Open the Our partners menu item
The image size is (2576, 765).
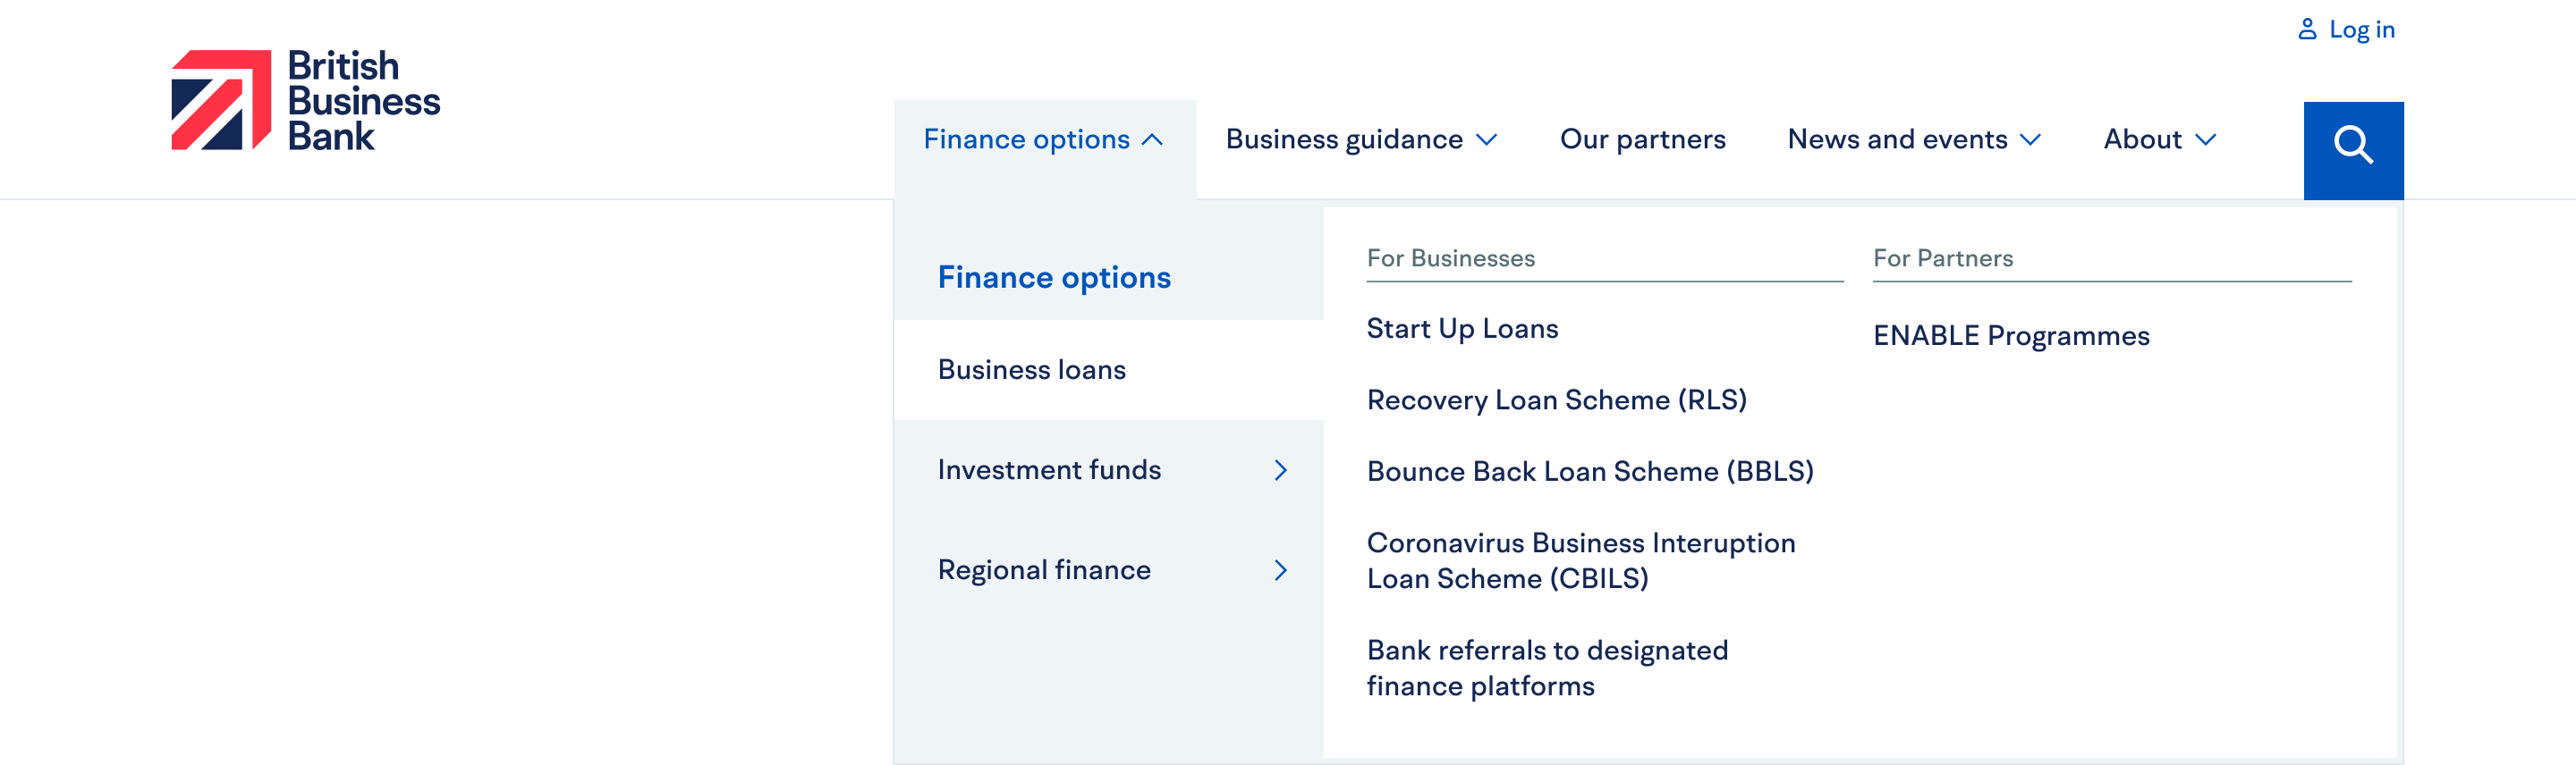(1643, 139)
